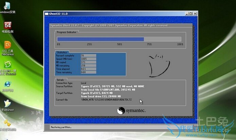Screen dimensions: 236x140
Task: Click the connection type value 'Local'
Action: (84, 83)
